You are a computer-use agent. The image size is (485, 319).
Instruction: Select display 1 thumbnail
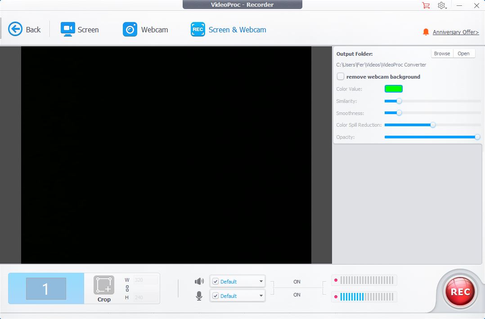tap(46, 288)
